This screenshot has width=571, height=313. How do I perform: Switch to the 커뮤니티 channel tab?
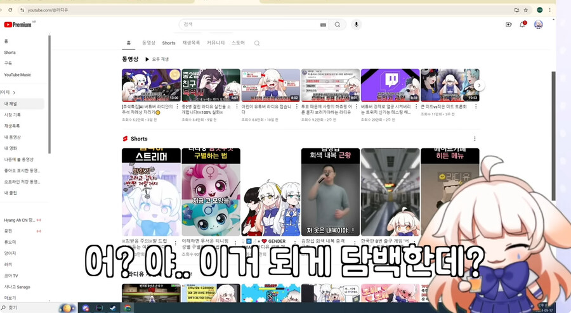point(216,43)
